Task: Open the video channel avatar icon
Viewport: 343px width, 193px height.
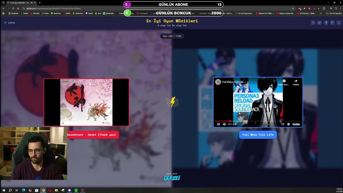Action: (x=218, y=82)
